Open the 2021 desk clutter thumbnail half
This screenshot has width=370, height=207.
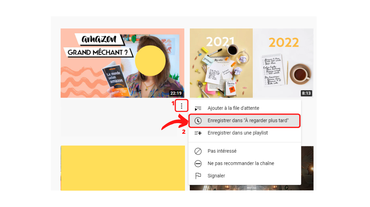221,63
